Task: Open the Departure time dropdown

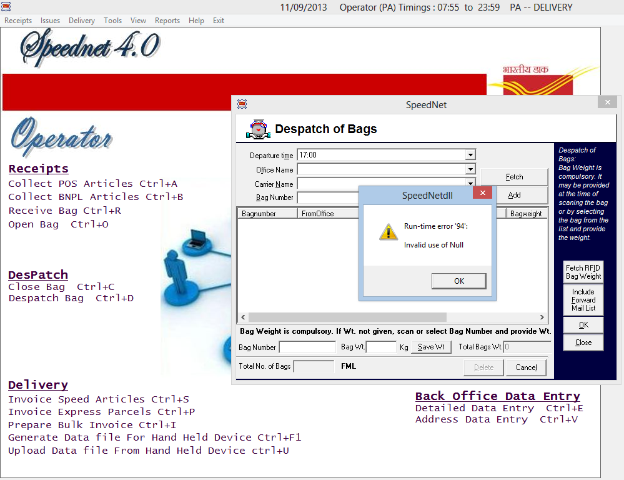Action: [x=470, y=154]
